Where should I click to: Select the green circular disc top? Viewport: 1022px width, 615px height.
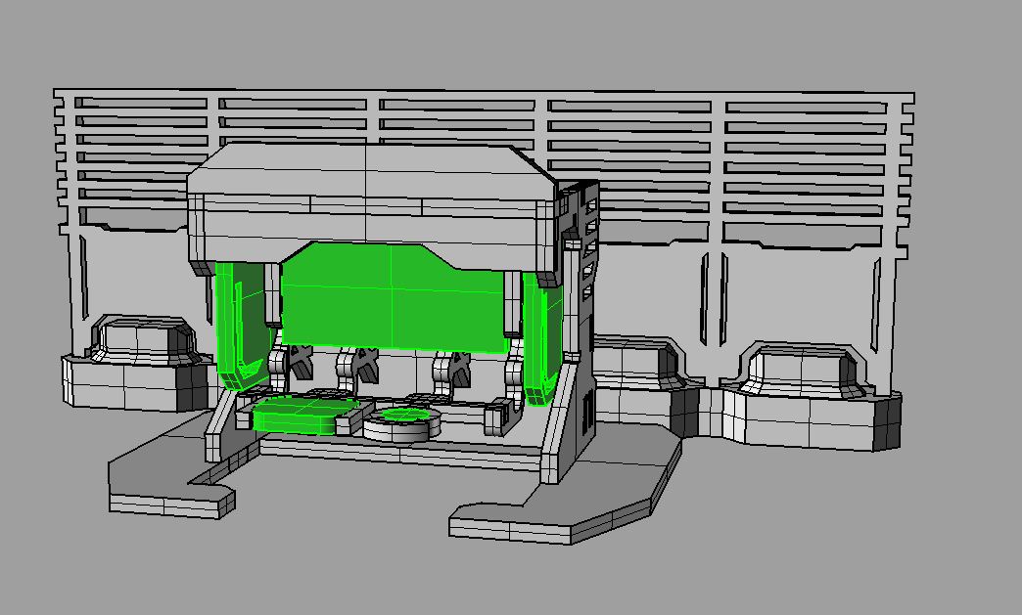(404, 414)
